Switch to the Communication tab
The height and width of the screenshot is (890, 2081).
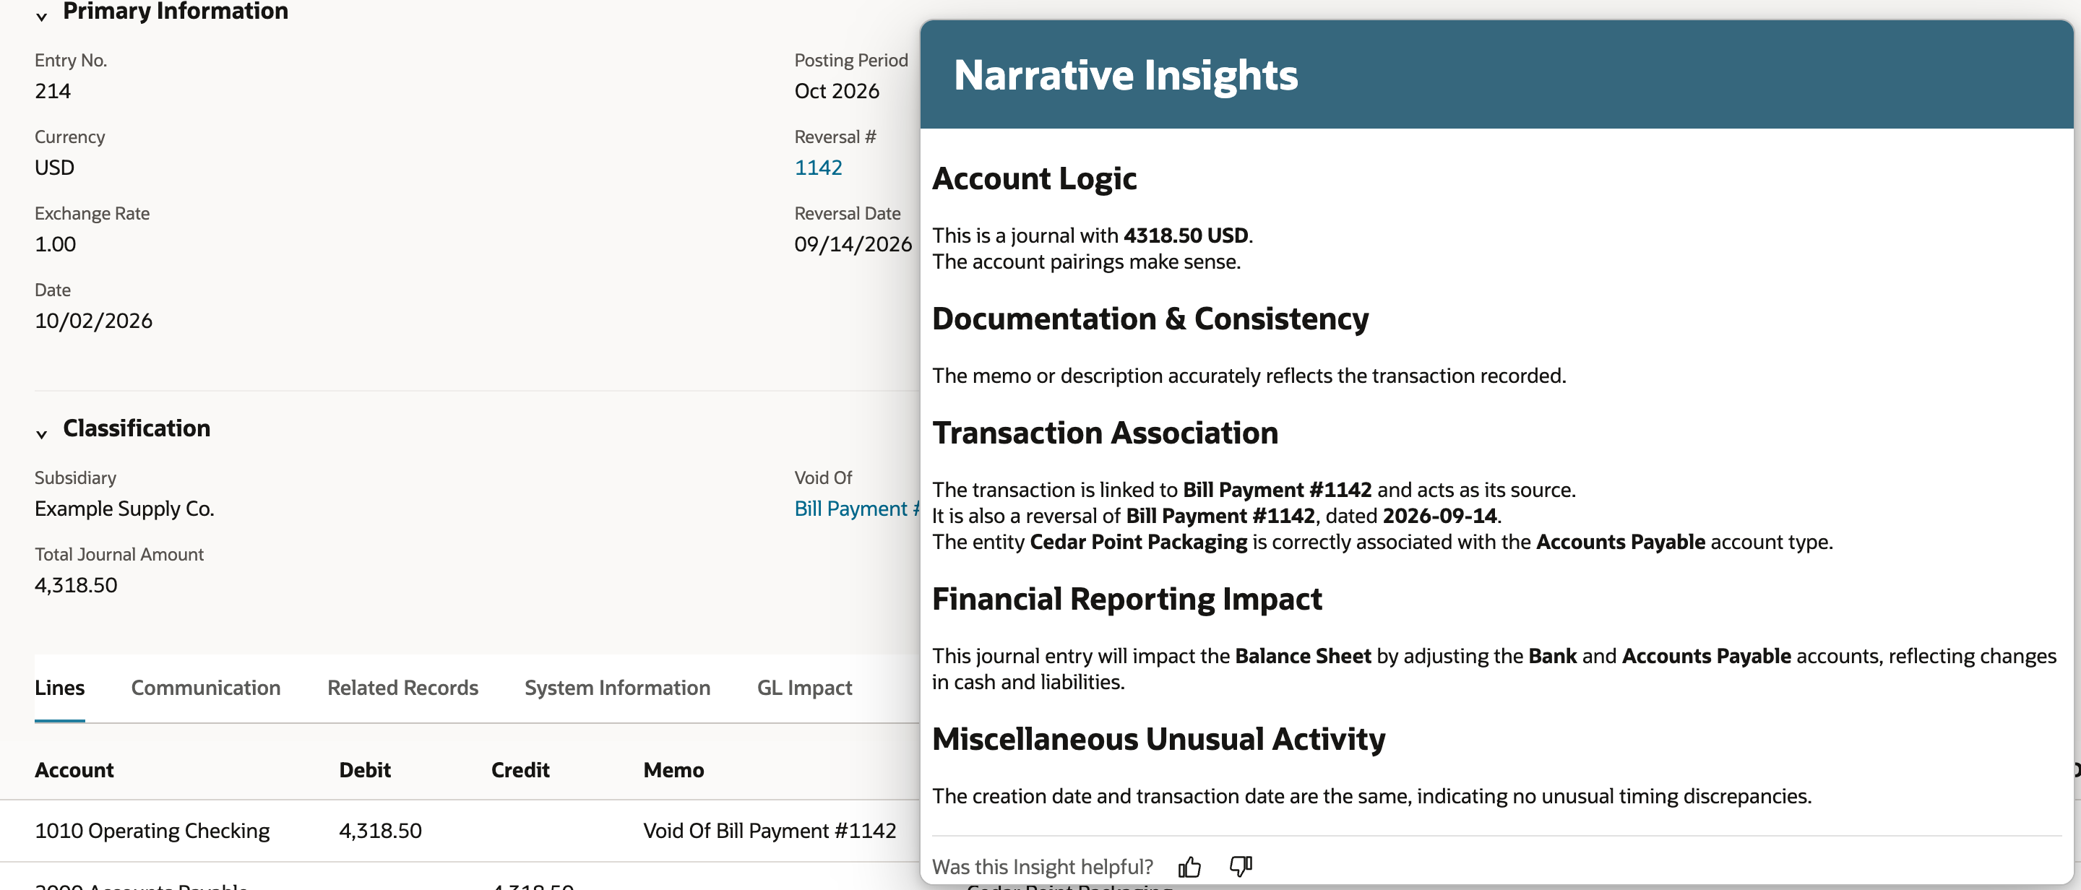pos(206,687)
